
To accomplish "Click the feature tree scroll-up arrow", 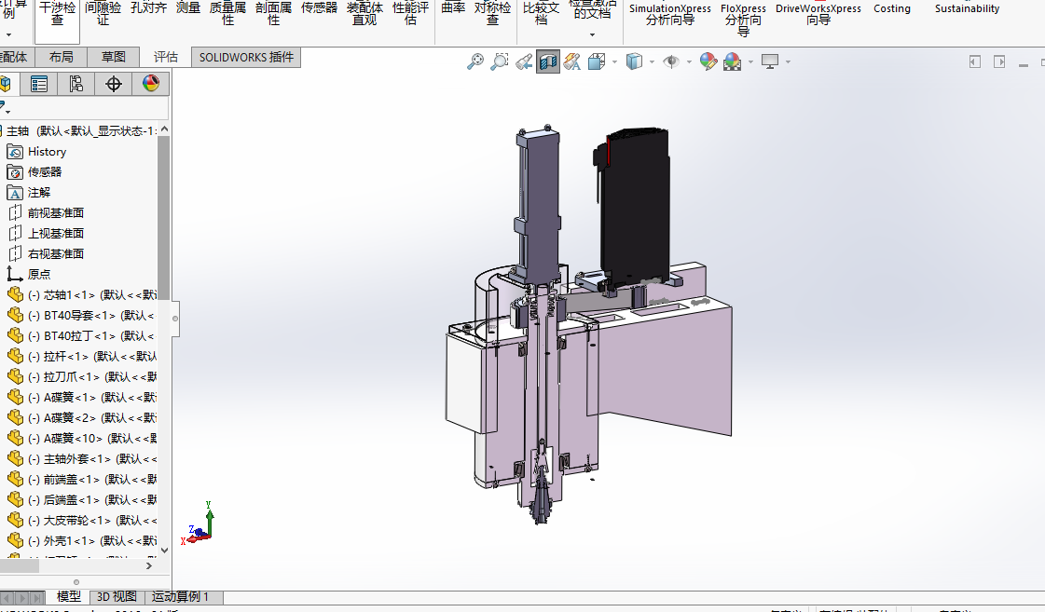I will point(164,129).
